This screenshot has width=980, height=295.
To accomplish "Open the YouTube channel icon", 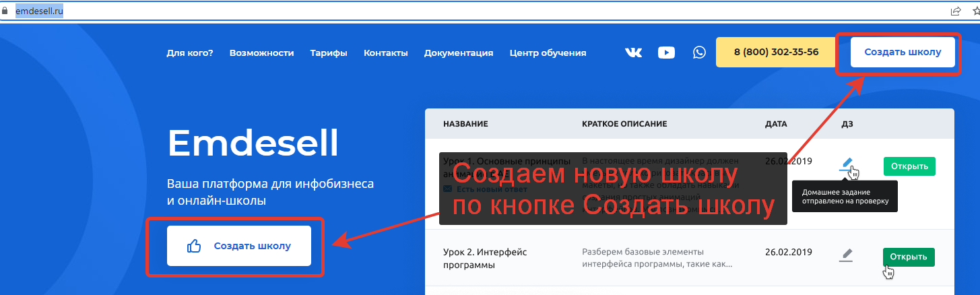I will coord(666,53).
